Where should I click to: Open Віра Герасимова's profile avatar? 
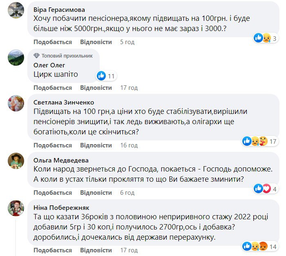click(x=16, y=10)
